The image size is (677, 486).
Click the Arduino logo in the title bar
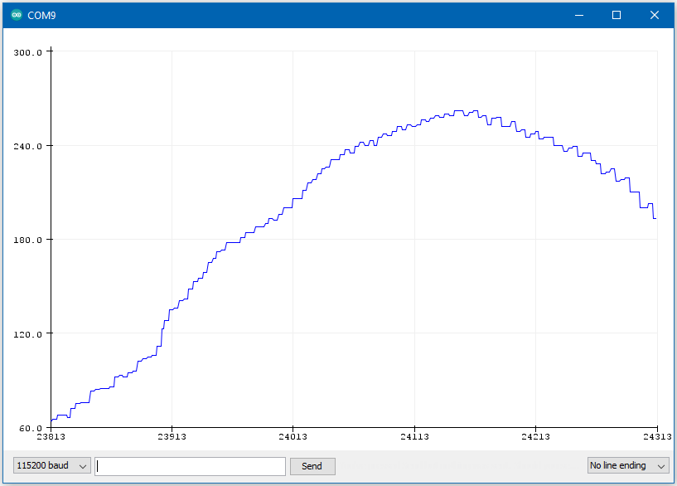pos(17,15)
